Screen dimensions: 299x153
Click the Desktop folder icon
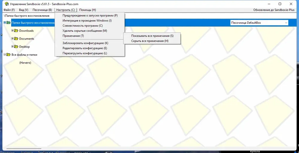click(x=16, y=47)
